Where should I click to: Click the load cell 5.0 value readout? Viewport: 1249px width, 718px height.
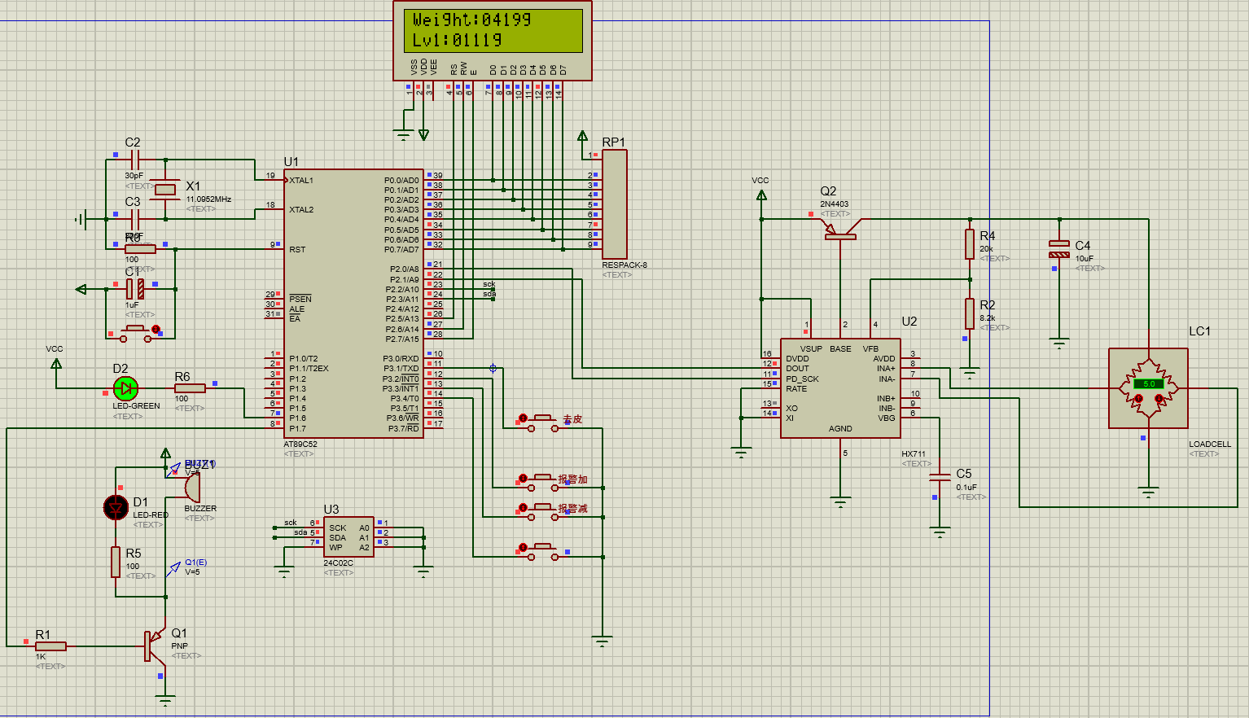[x=1149, y=383]
